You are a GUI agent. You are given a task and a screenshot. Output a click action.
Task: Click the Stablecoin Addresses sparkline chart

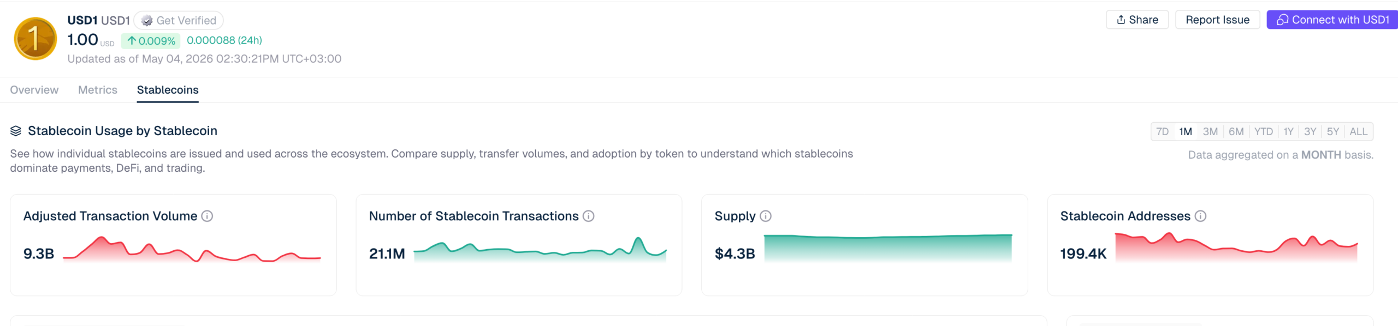pyautogui.click(x=1236, y=248)
